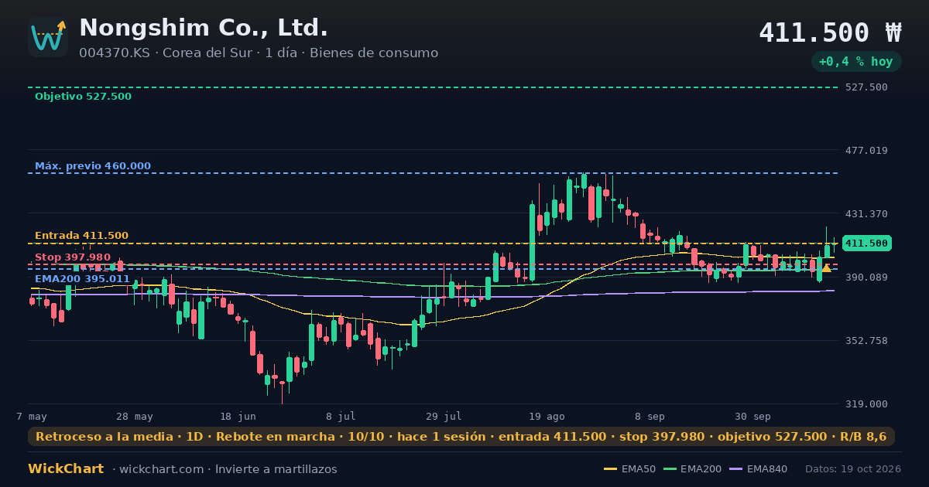The width and height of the screenshot is (929, 487).
Task: Click the yellow triangle signal marker on the chart
Action: coord(826,268)
